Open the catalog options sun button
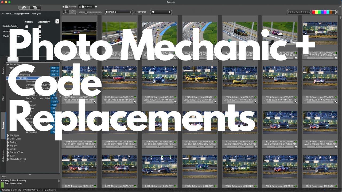The height and width of the screenshot is (192, 342). point(57,21)
